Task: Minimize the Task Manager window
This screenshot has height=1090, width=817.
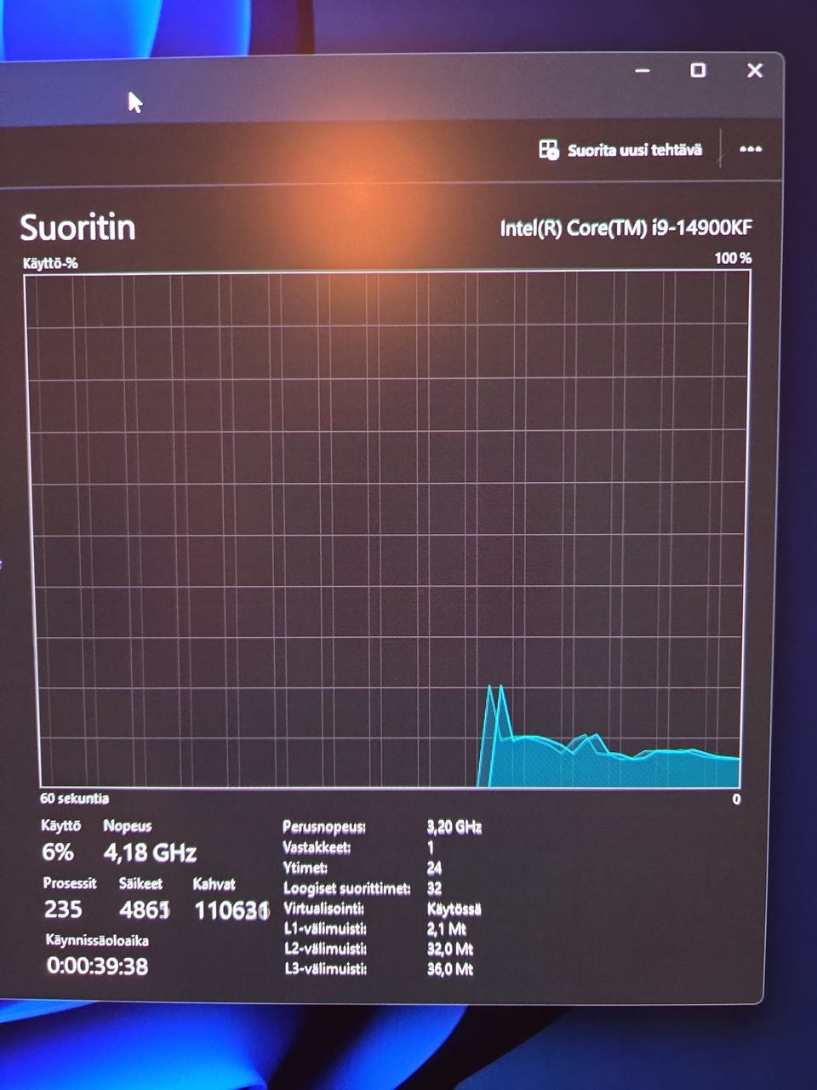Action: [x=643, y=71]
